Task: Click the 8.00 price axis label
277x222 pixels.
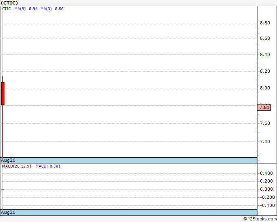Action: [265, 88]
